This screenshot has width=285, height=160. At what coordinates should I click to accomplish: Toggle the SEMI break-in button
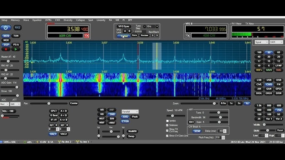[197, 131]
